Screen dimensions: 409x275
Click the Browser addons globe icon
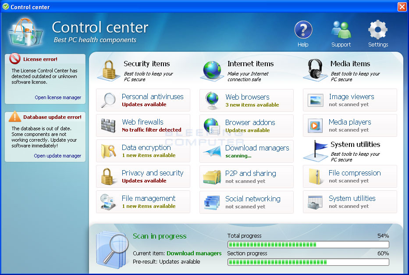[212, 126]
